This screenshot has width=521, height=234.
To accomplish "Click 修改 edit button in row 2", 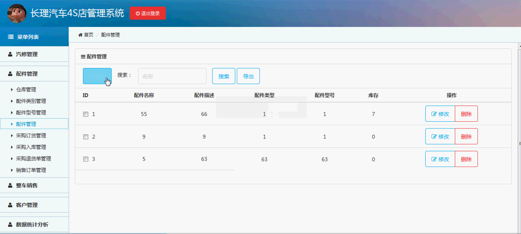I will tap(440, 136).
